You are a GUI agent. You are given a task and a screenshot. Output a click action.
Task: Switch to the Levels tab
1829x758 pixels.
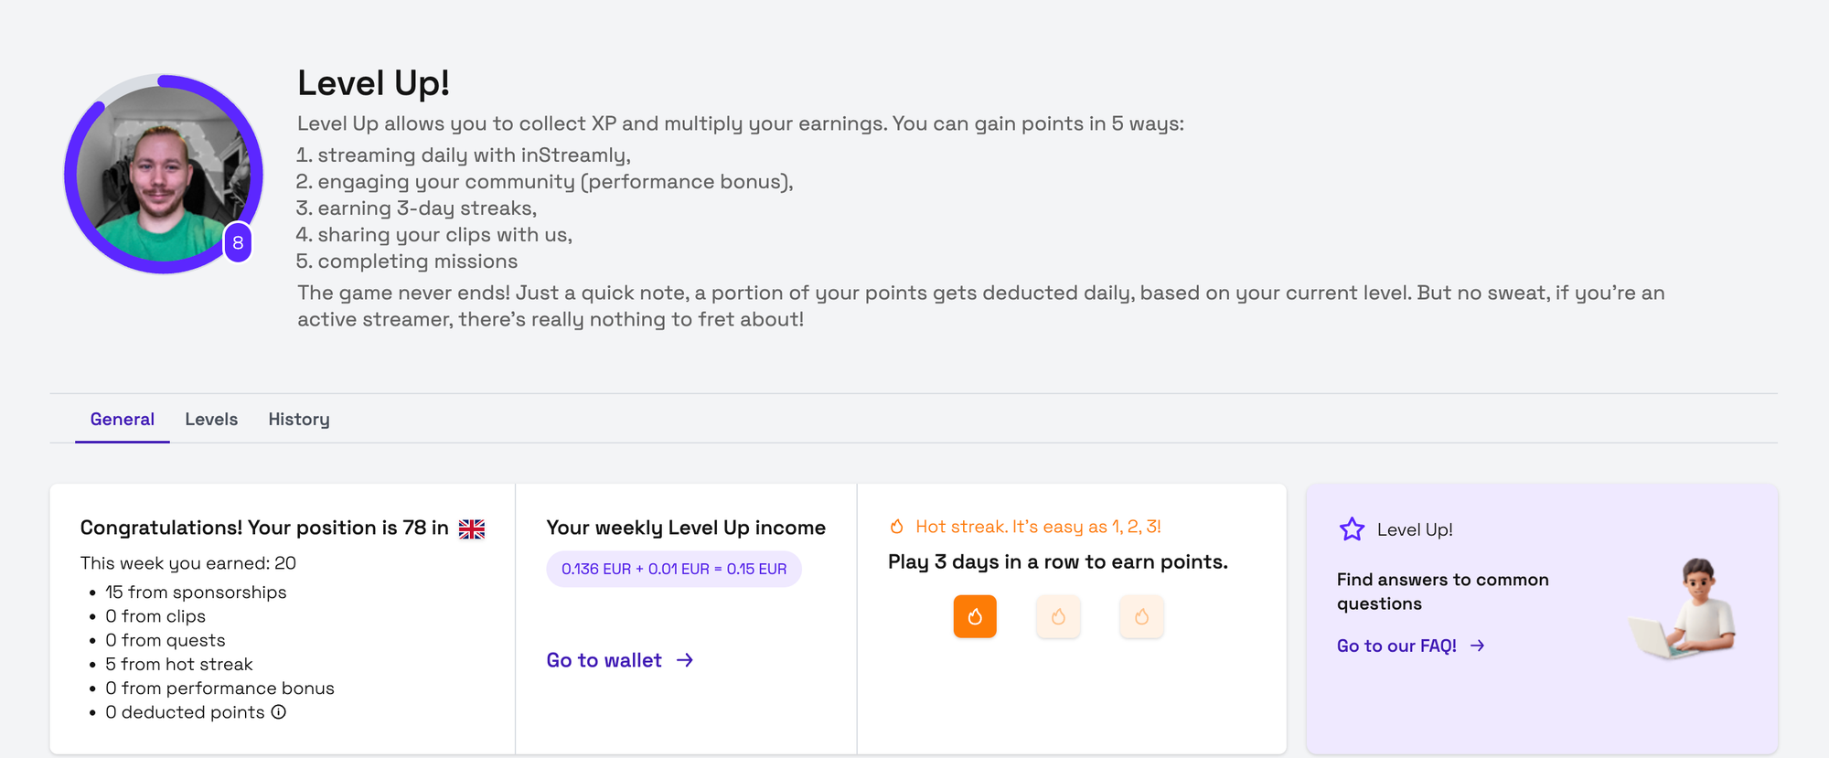pos(211,419)
